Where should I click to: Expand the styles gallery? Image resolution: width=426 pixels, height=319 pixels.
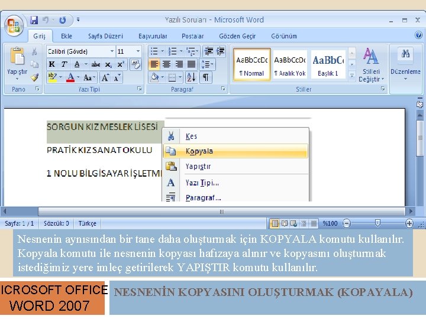coord(352,76)
